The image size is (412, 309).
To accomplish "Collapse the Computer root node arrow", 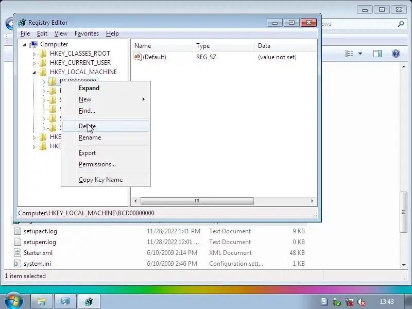I will pyautogui.click(x=24, y=45).
